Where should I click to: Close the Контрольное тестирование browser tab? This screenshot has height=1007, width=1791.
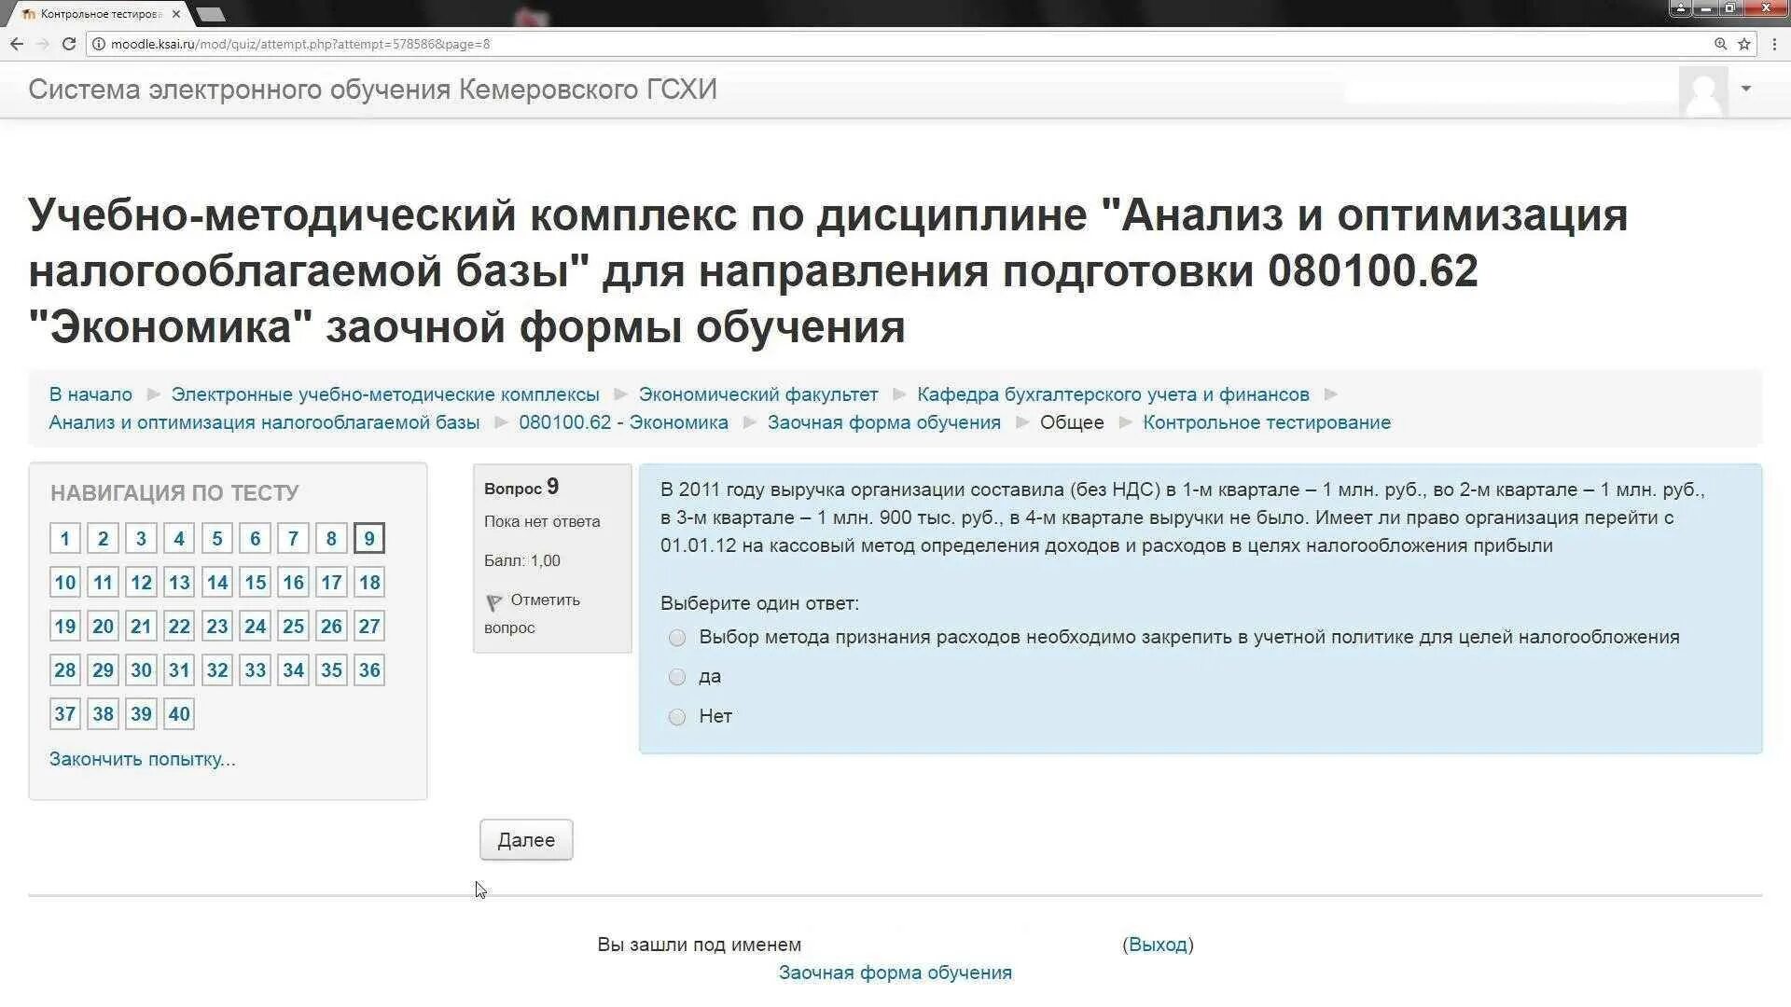pyautogui.click(x=176, y=14)
